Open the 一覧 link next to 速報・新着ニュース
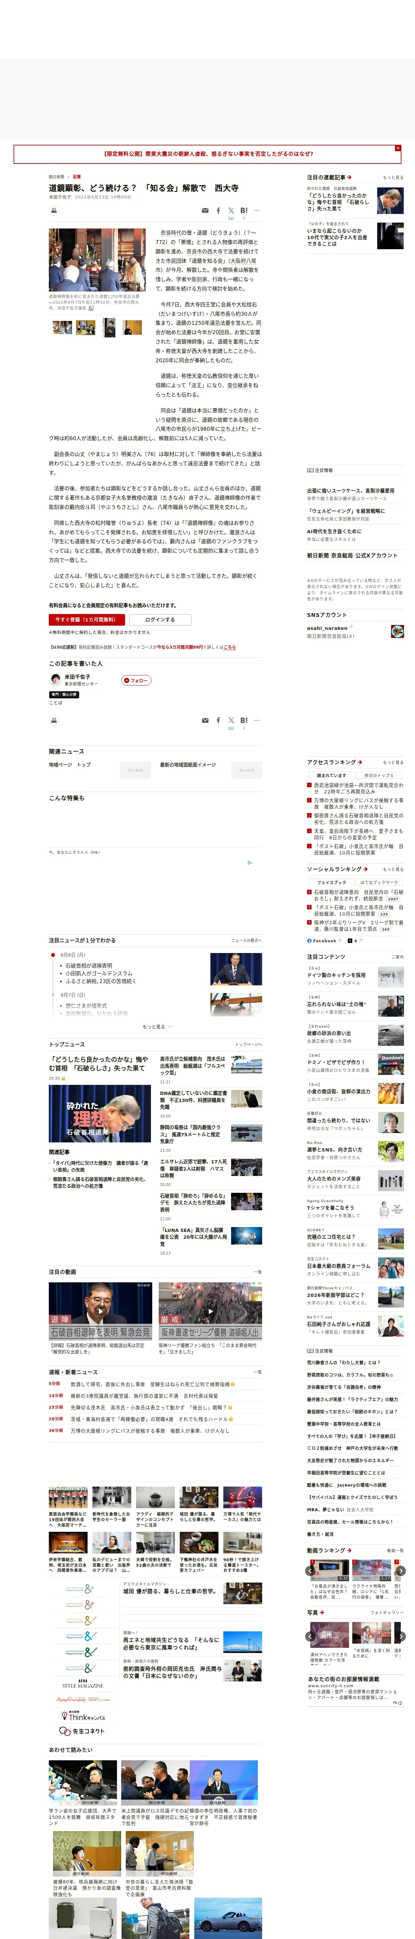This screenshot has height=1939, width=415. pyautogui.click(x=258, y=1372)
